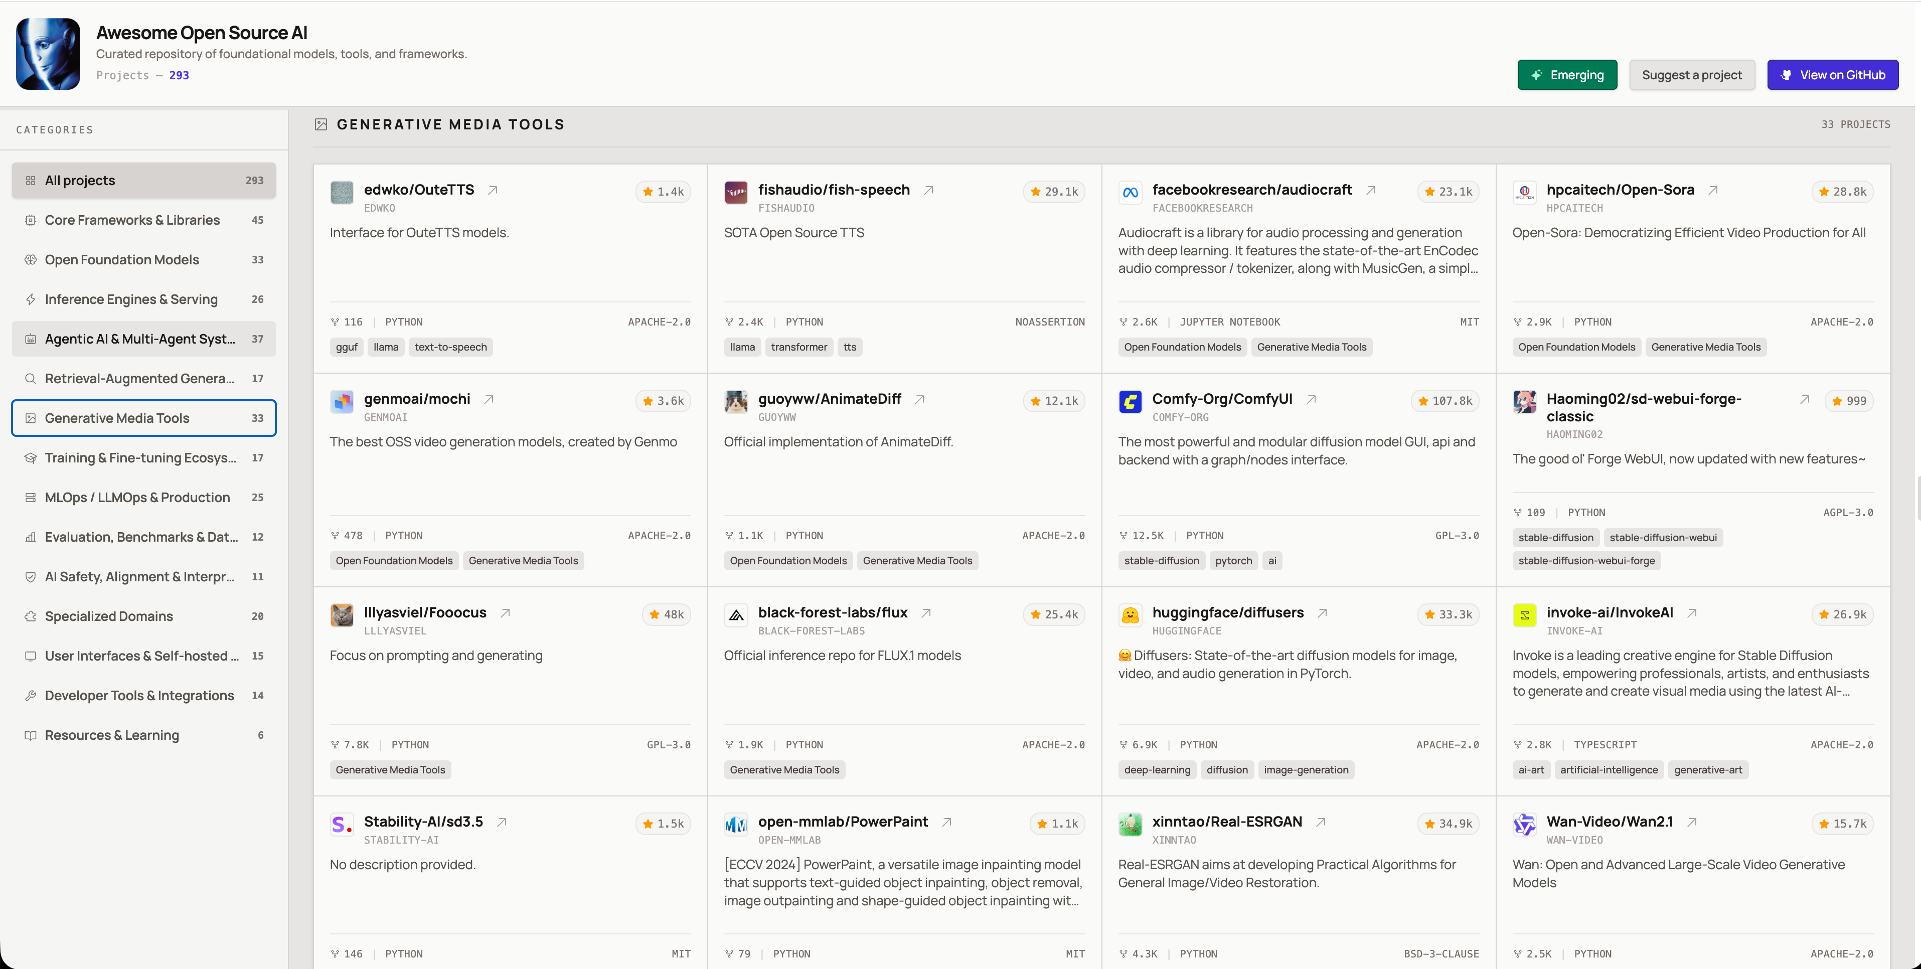Click the invoke-ai yellow logo avatar
The height and width of the screenshot is (969, 1921).
pyautogui.click(x=1524, y=615)
